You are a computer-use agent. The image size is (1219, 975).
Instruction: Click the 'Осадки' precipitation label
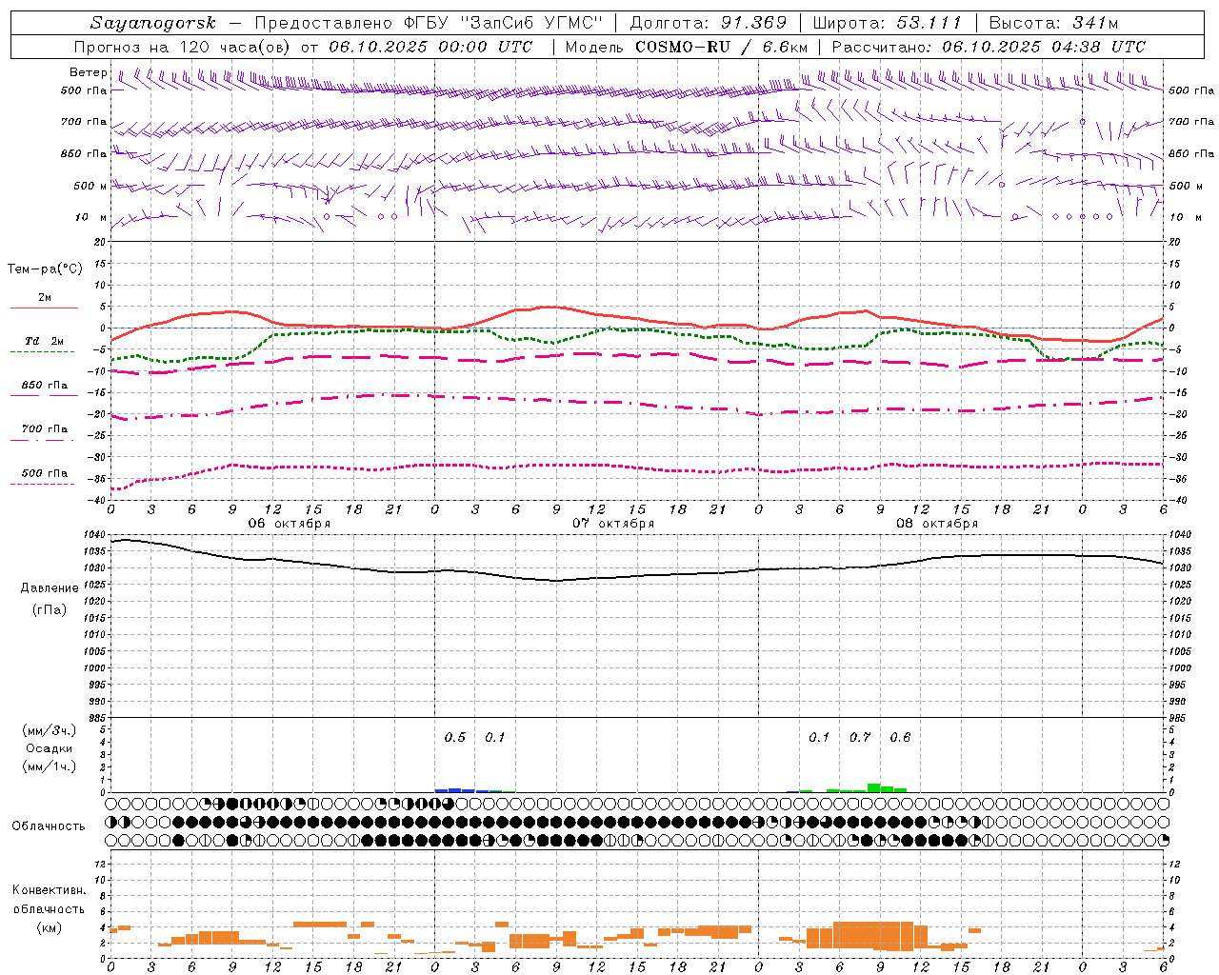pyautogui.click(x=49, y=748)
